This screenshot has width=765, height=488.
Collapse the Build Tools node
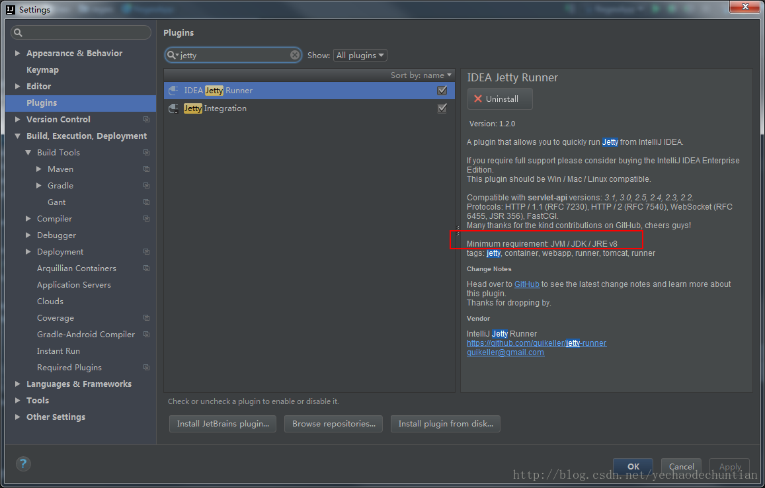pyautogui.click(x=28, y=152)
